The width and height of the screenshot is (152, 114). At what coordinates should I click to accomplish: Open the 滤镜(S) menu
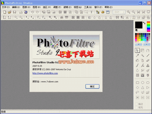click(x=67, y=7)
